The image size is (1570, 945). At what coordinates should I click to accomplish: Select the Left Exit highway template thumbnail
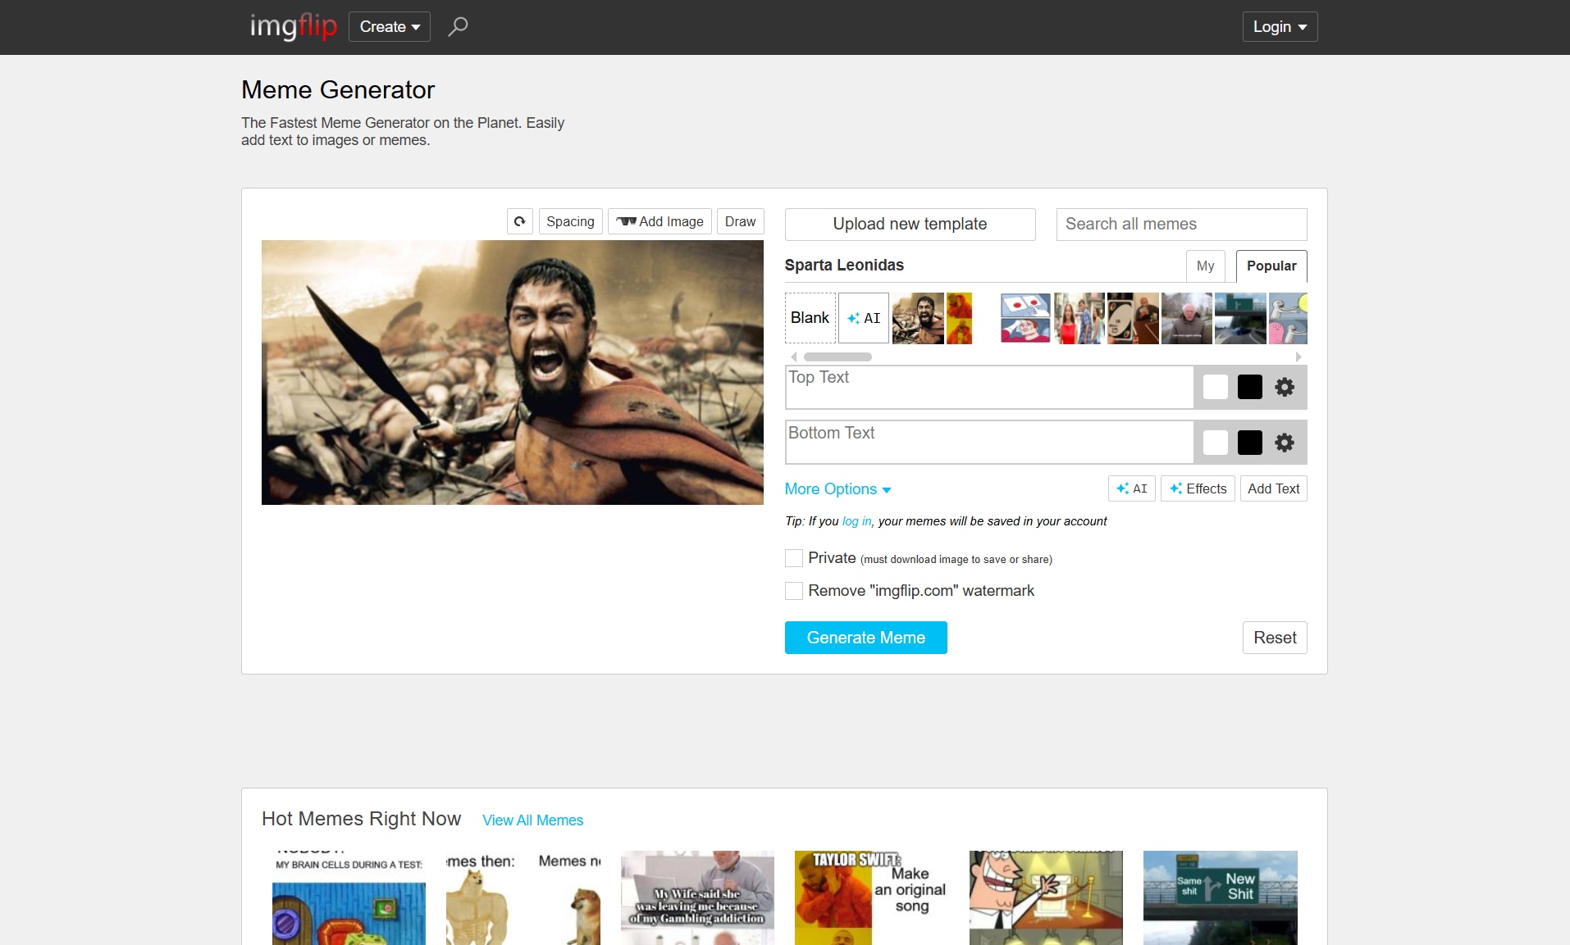(x=1240, y=318)
